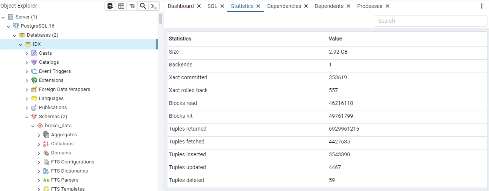Image resolution: width=489 pixels, height=191 pixels.
Task: Switch to the SQL tab
Action: 212,6
